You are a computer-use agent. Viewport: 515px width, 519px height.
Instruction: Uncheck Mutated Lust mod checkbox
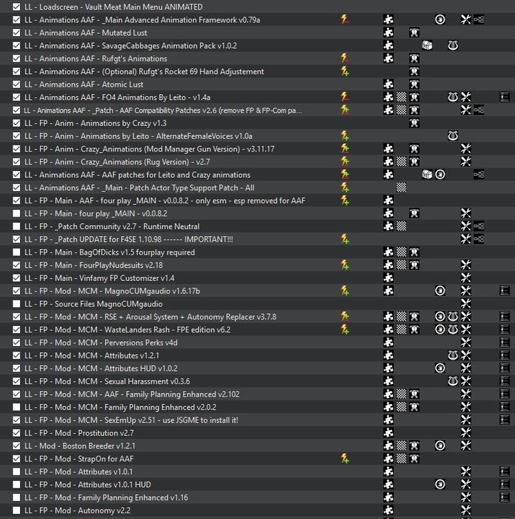(16, 33)
